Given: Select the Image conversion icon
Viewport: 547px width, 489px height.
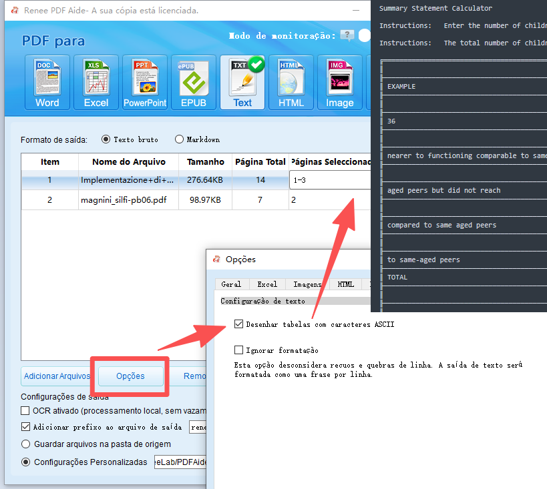Looking at the screenshot, I should click(339, 80).
